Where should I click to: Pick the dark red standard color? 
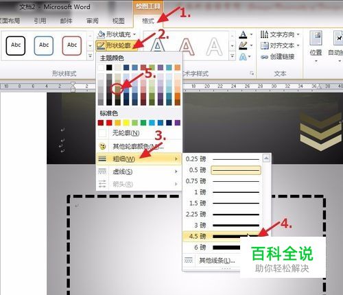click(x=101, y=123)
